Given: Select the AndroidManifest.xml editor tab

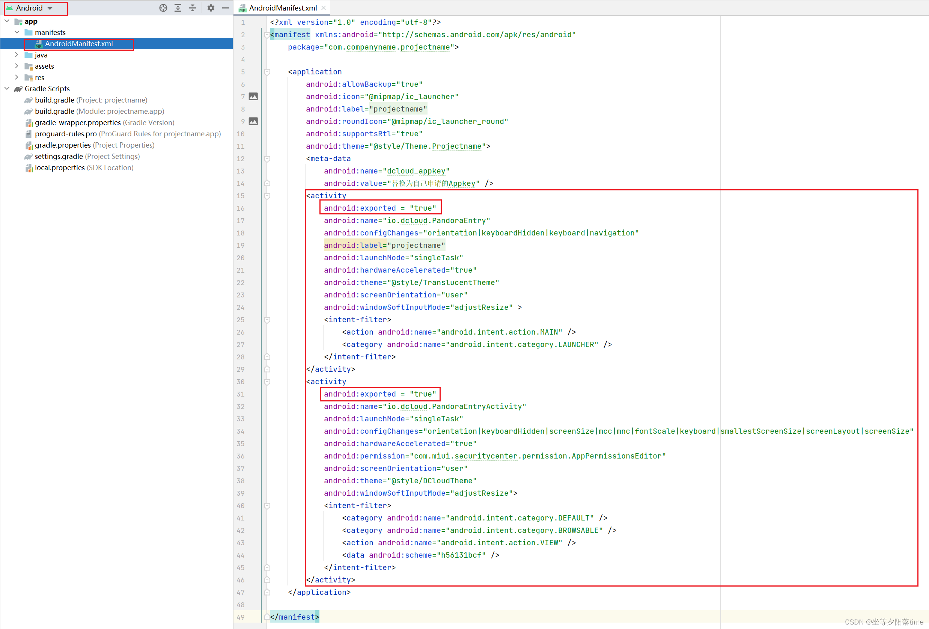Looking at the screenshot, I should pos(282,8).
